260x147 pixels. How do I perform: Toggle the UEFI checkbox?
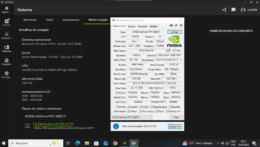[174, 51]
